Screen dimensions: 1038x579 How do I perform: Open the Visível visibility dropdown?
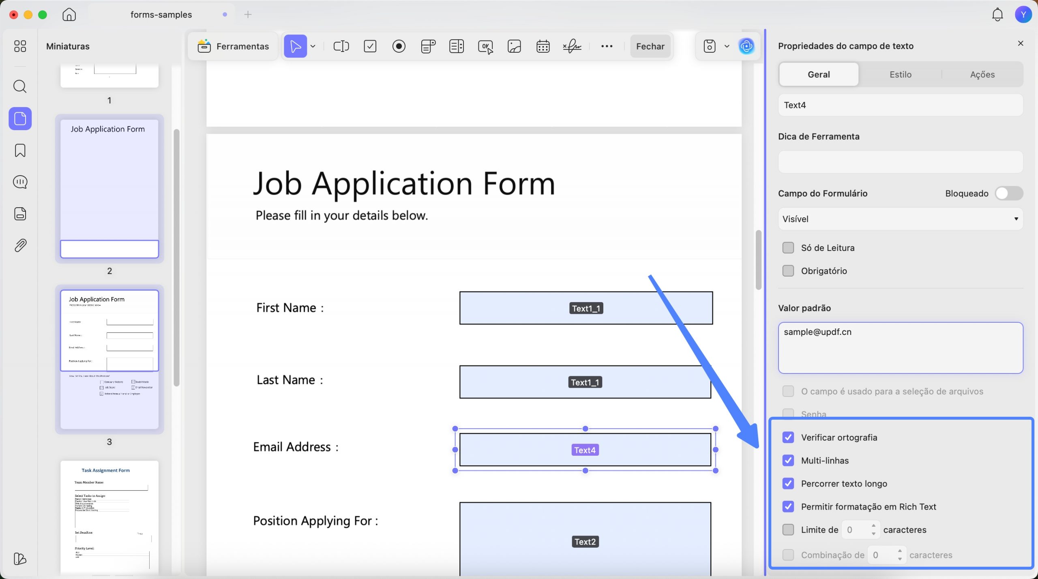coord(900,219)
